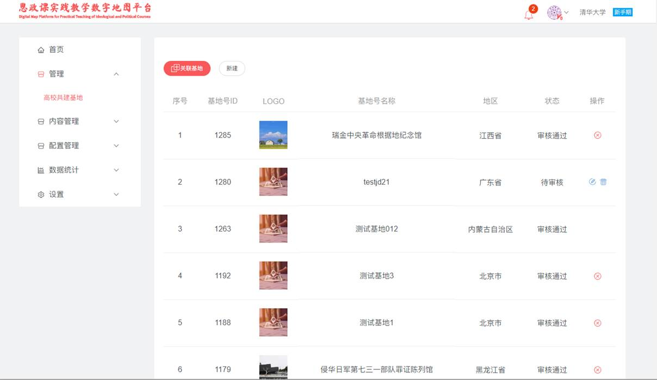Screen dimensions: 657x380
Task: Click the platform logo in the header
Action: coord(85,10)
